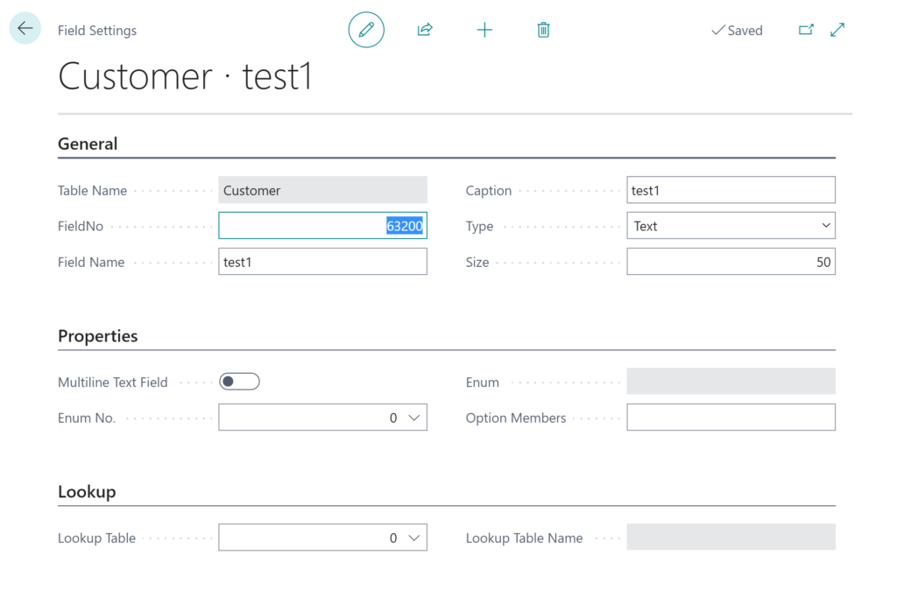
Task: Click the FieldNo input with 63200
Action: point(322,226)
